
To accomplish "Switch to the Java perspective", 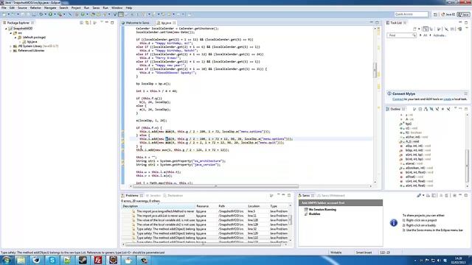I will click(x=464, y=15).
